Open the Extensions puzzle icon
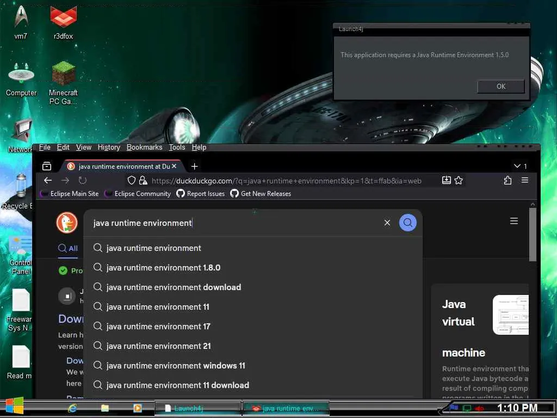Image resolution: width=557 pixels, height=418 pixels. click(508, 180)
